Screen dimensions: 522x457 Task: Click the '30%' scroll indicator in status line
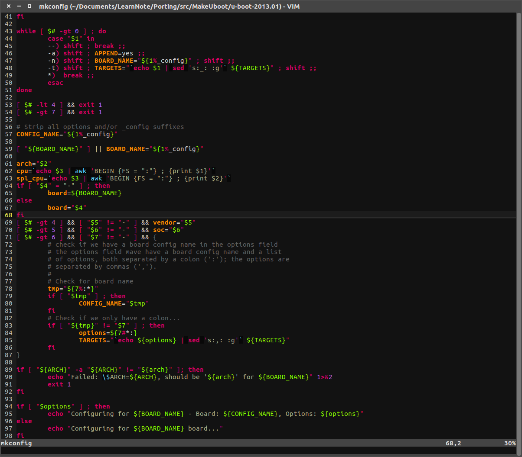click(510, 443)
